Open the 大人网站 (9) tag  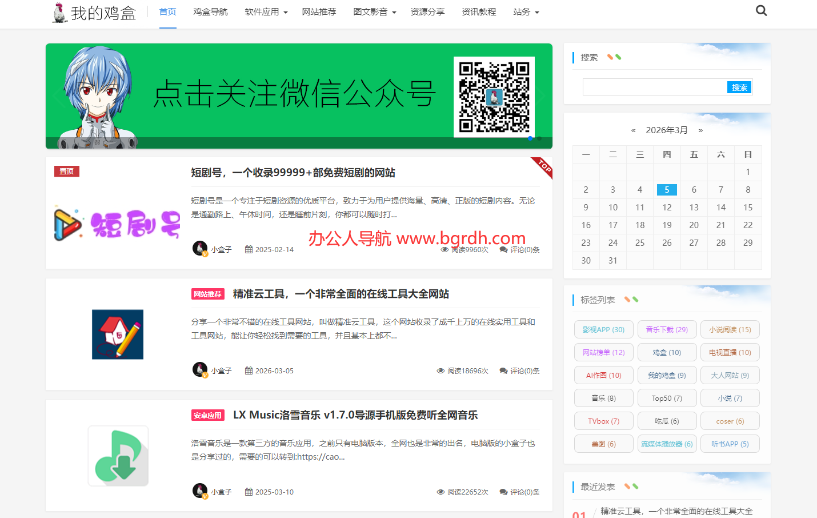(x=730, y=375)
